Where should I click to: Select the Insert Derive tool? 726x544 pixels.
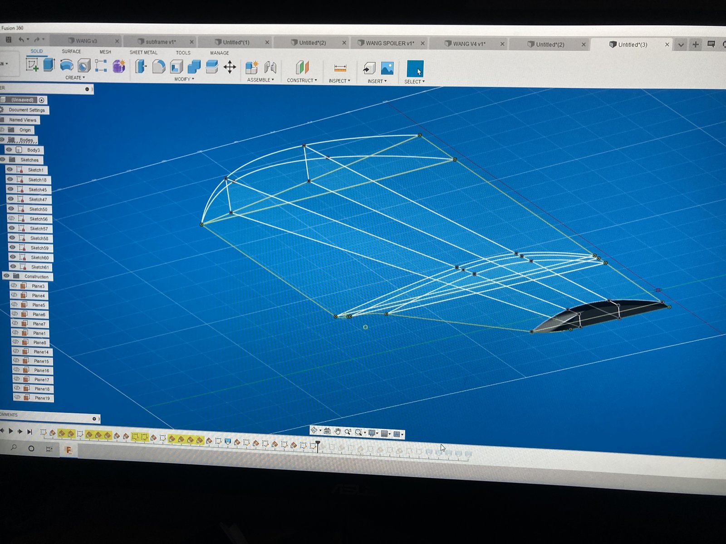click(x=369, y=68)
